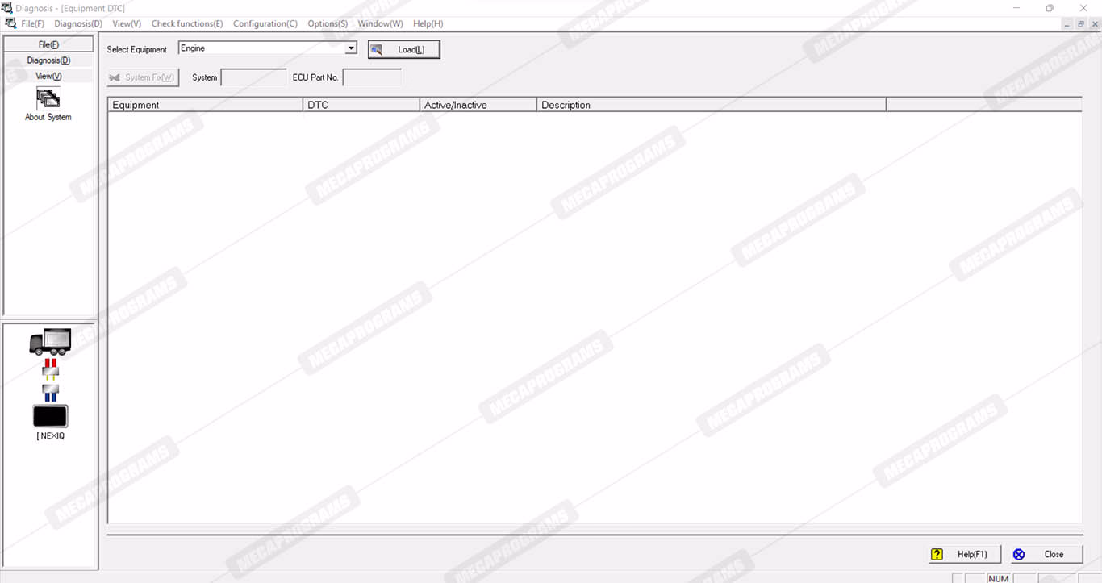Open the Help(H) menu
1102x583 pixels.
click(428, 24)
